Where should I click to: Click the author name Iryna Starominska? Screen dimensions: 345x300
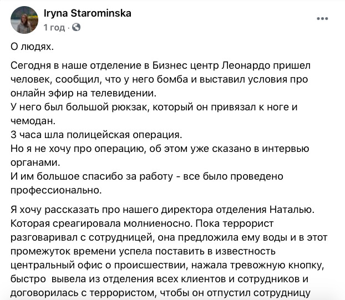[x=87, y=13]
